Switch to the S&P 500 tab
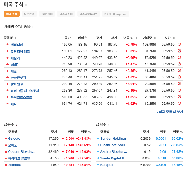Screen dimensions: 185x169 [x=47, y=14]
